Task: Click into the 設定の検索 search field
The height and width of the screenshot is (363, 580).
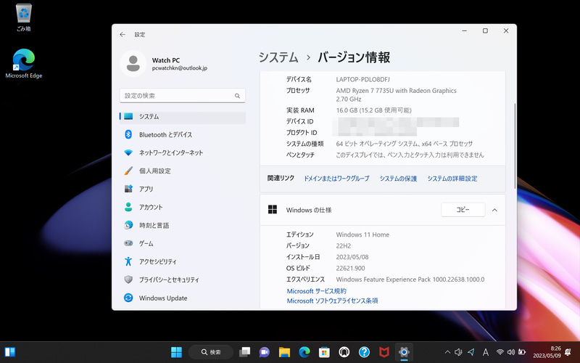Action: point(183,96)
